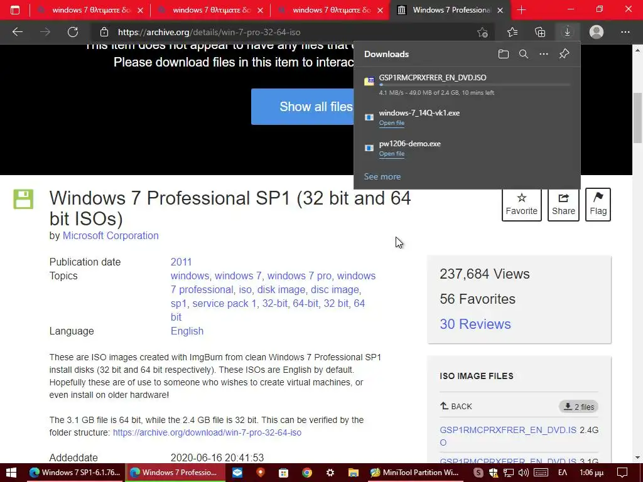Add this page to favorites star

483,32
